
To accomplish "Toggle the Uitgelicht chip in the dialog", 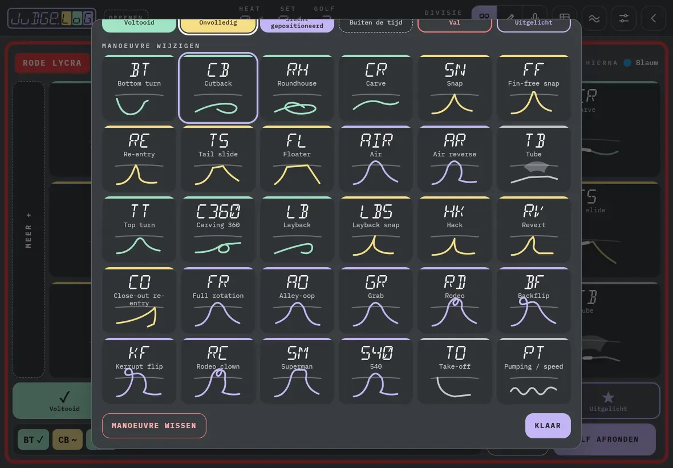I will point(534,25).
